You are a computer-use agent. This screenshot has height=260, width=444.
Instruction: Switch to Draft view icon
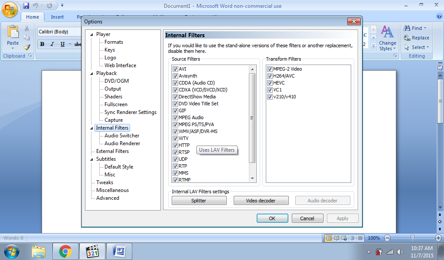coord(360,238)
